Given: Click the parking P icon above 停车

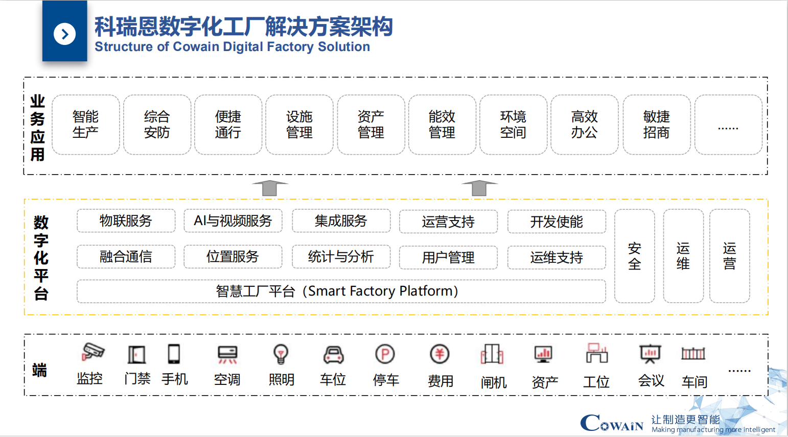Looking at the screenshot, I should 385,354.
